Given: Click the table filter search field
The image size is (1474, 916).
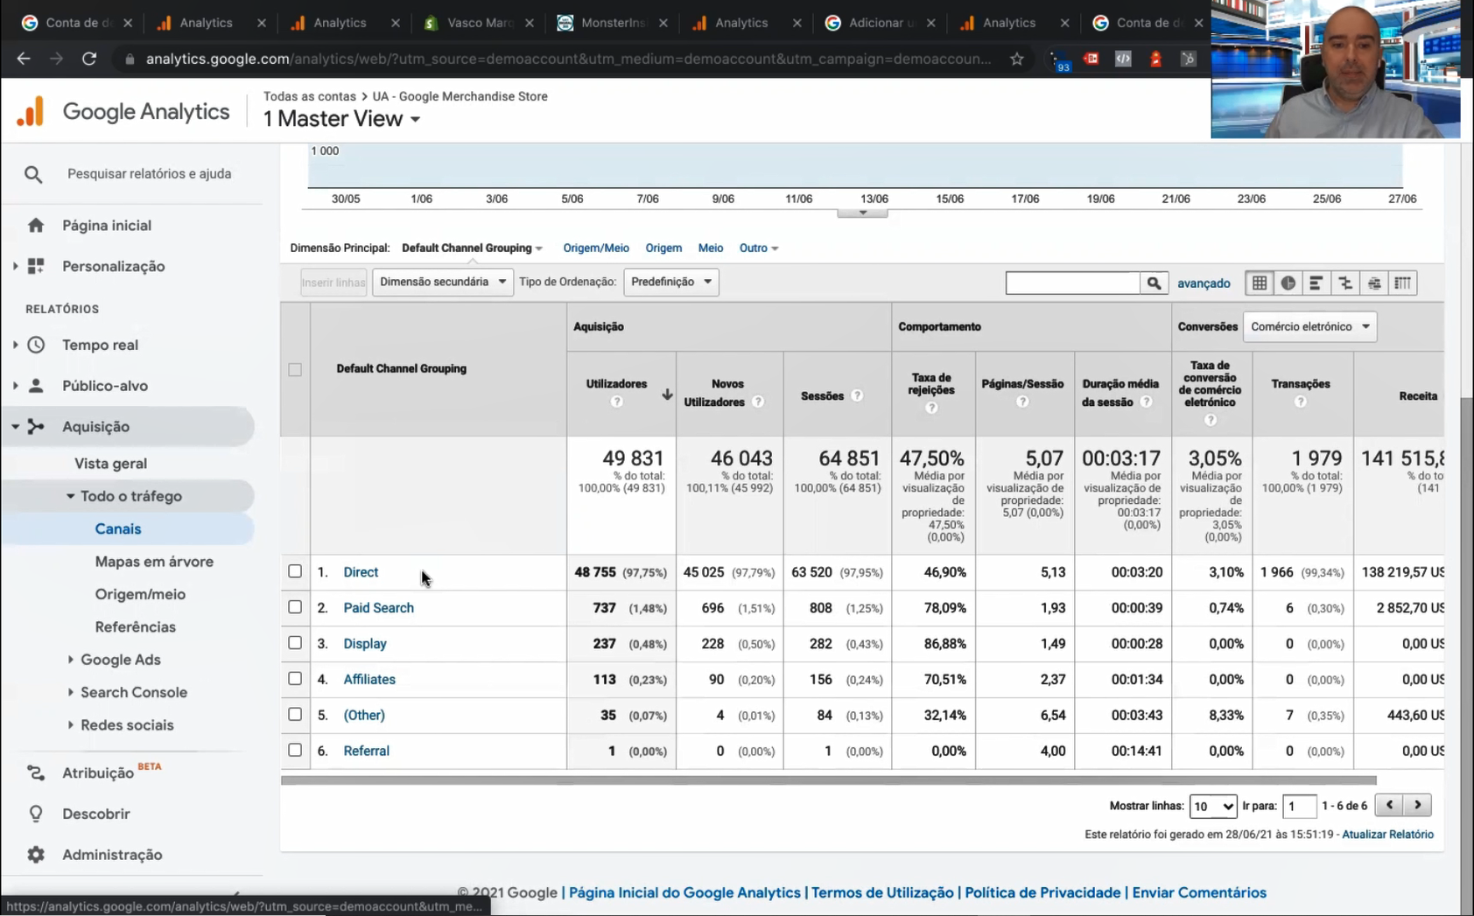Looking at the screenshot, I should coord(1072,283).
